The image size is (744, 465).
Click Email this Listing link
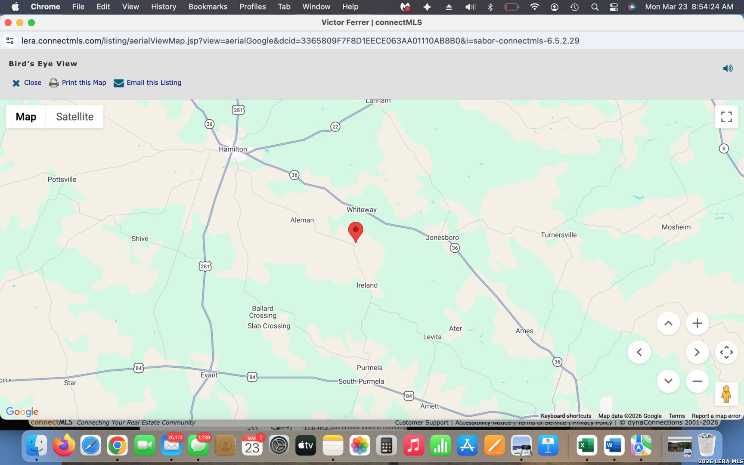[154, 83]
